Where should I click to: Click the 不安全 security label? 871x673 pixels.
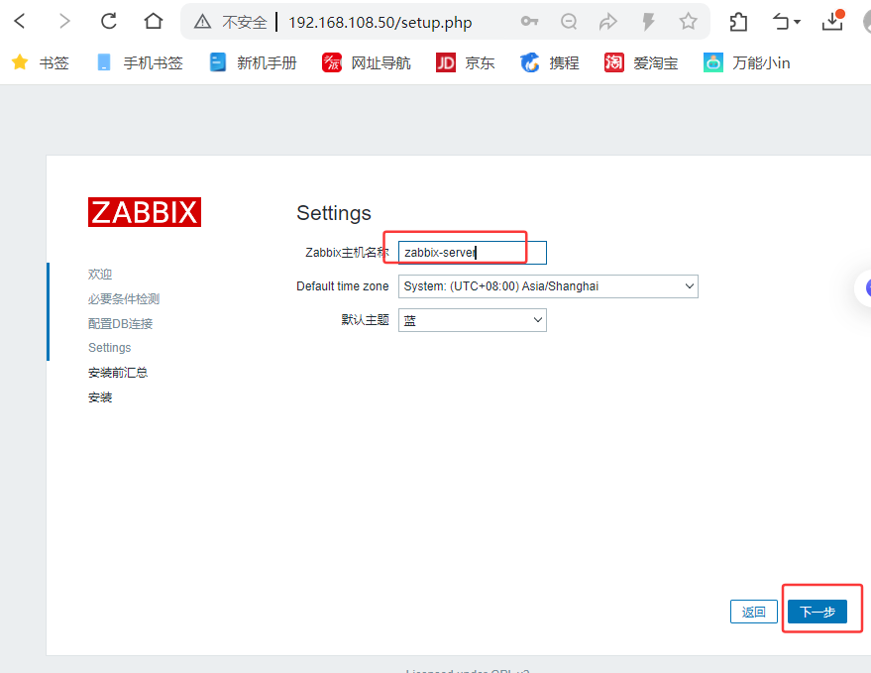pyautogui.click(x=245, y=22)
